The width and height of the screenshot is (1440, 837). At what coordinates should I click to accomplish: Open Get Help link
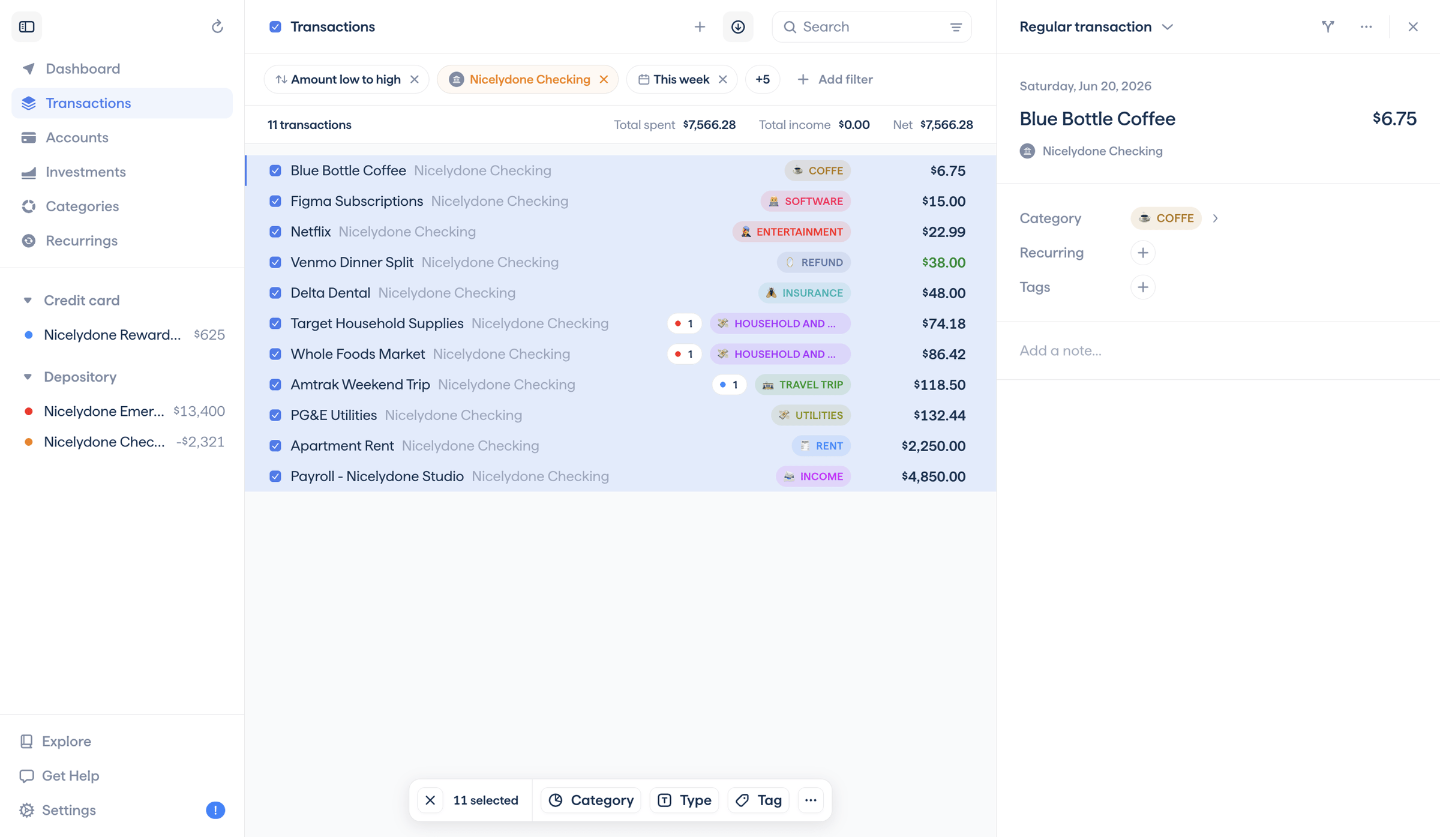(59, 776)
